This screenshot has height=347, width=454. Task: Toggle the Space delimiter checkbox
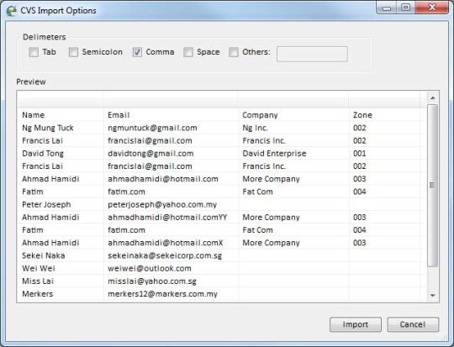[x=188, y=52]
